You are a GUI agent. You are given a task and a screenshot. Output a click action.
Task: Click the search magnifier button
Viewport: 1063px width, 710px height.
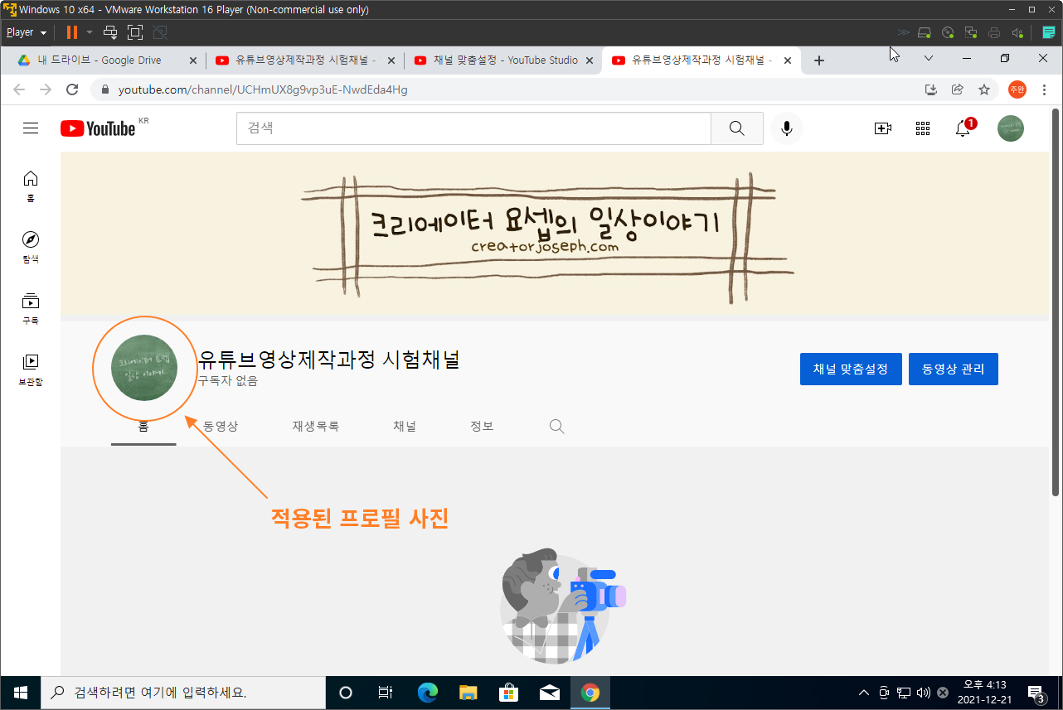coord(736,128)
